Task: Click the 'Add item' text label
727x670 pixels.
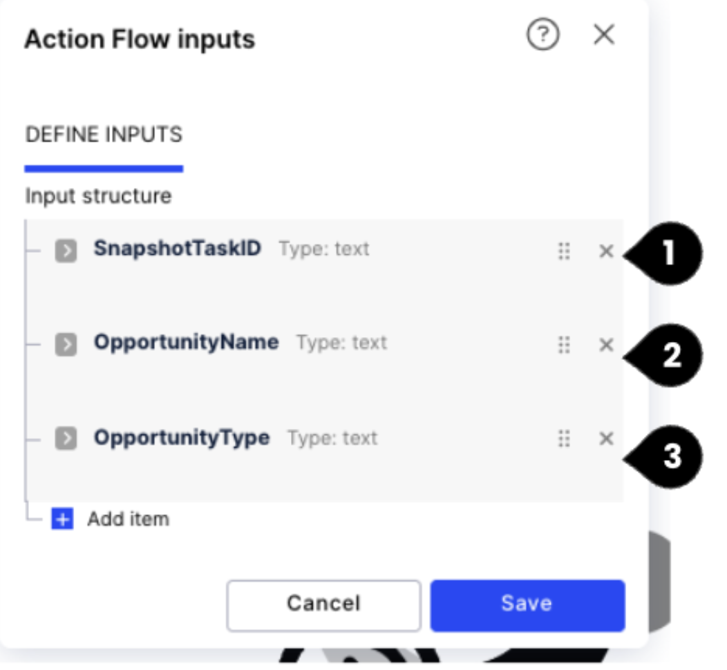Action: point(128,519)
